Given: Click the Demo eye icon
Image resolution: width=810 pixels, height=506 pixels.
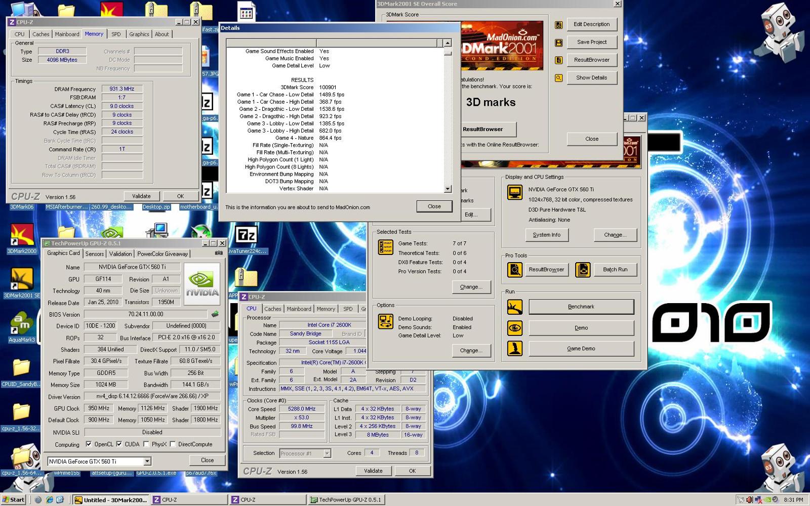Looking at the screenshot, I should pos(515,328).
